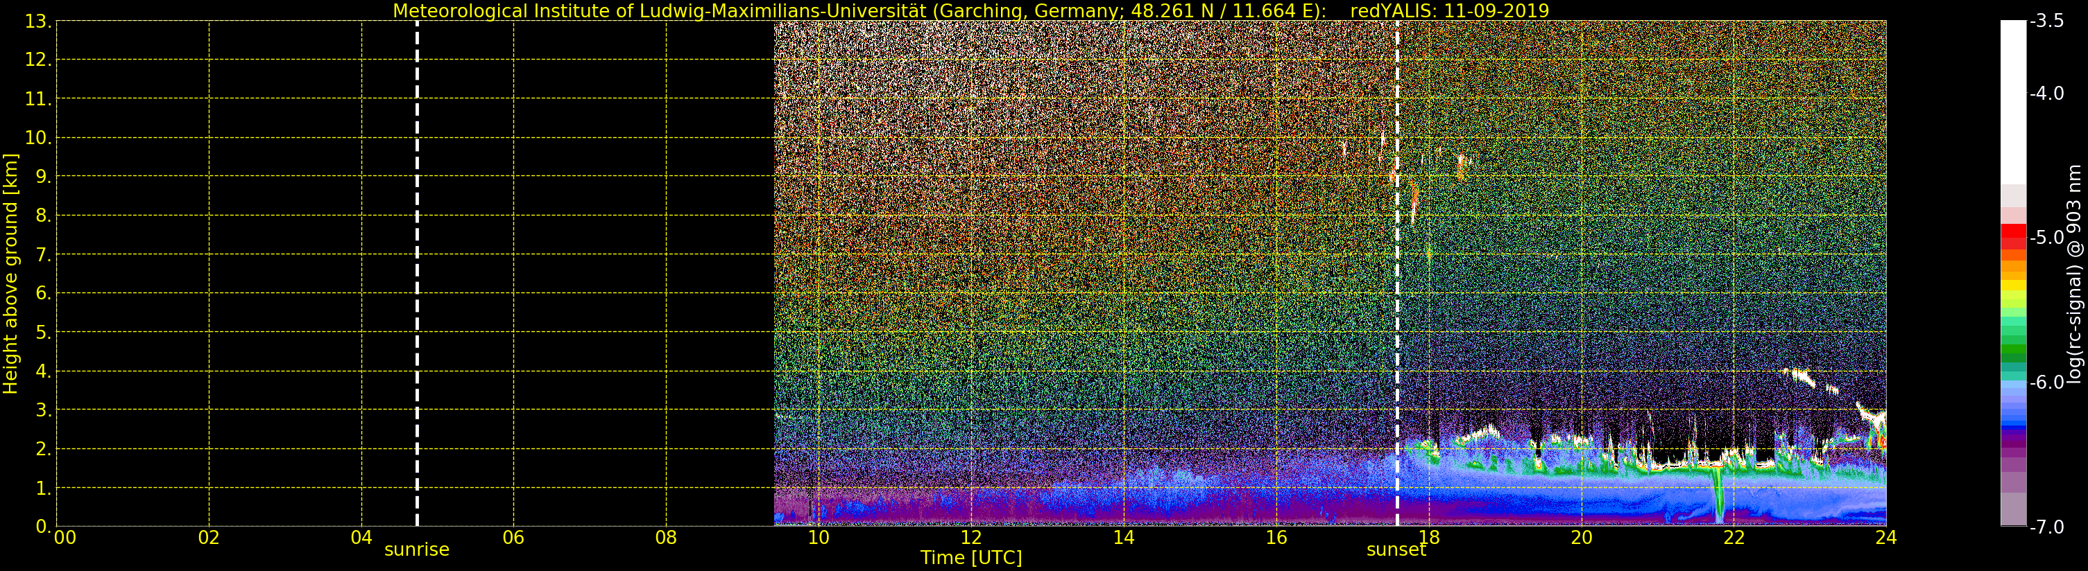Select the 'sunrise' label below the axis
The image size is (2088, 571).
[417, 550]
